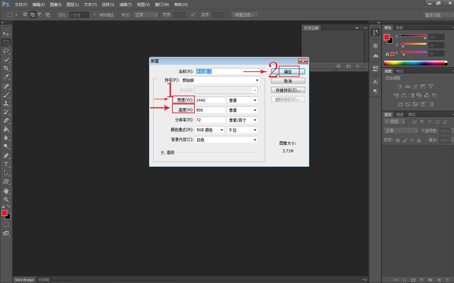Enable the 消除锯齿 anti-alias checkbox

pyautogui.click(x=95, y=15)
